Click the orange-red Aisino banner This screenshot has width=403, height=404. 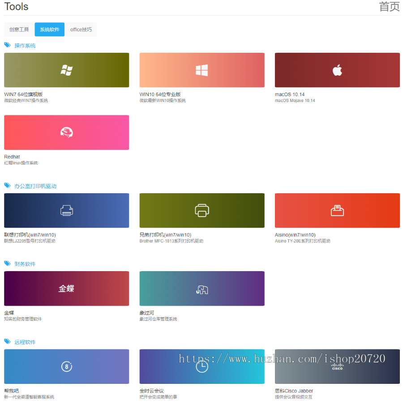click(337, 211)
